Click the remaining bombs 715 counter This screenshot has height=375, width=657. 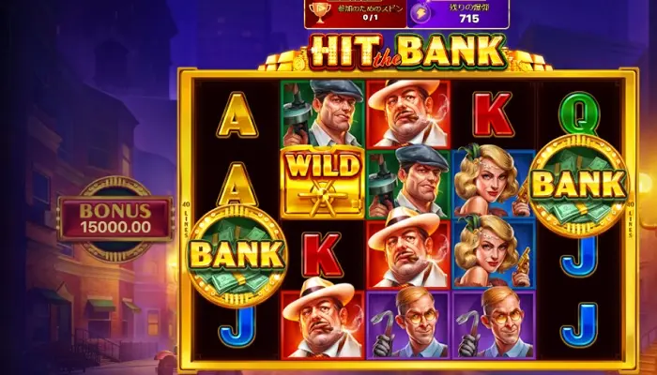pyautogui.click(x=458, y=13)
